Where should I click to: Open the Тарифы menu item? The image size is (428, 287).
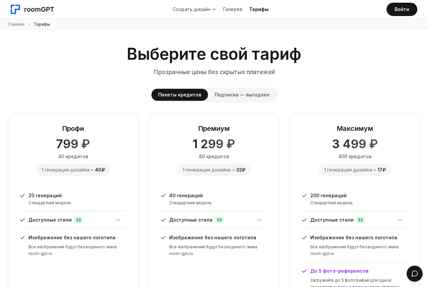[259, 9]
